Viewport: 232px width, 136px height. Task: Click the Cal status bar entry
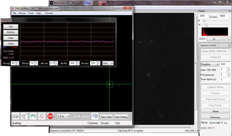point(118,123)
